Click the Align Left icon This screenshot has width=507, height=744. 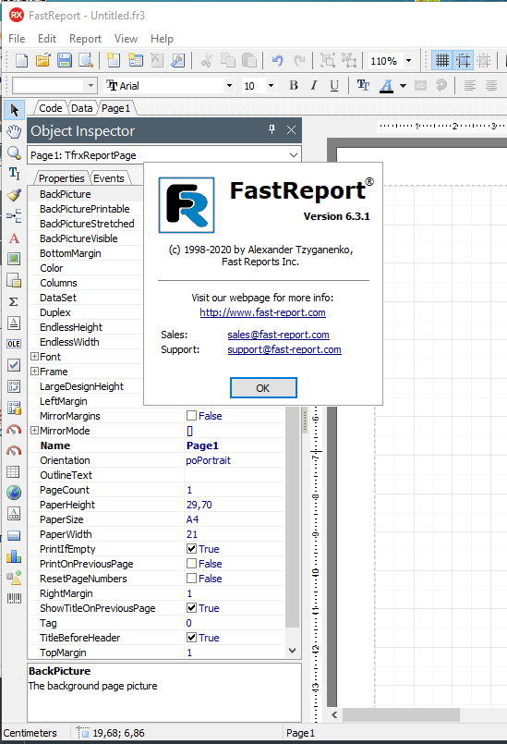[x=470, y=85]
